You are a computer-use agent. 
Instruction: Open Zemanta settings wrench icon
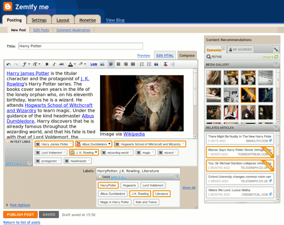click(x=276, y=49)
